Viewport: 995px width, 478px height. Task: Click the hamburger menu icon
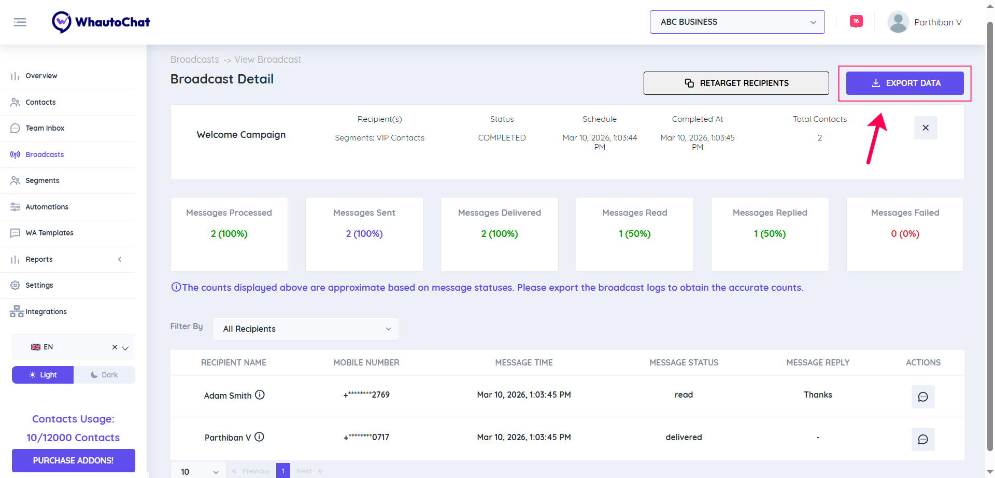tap(20, 22)
